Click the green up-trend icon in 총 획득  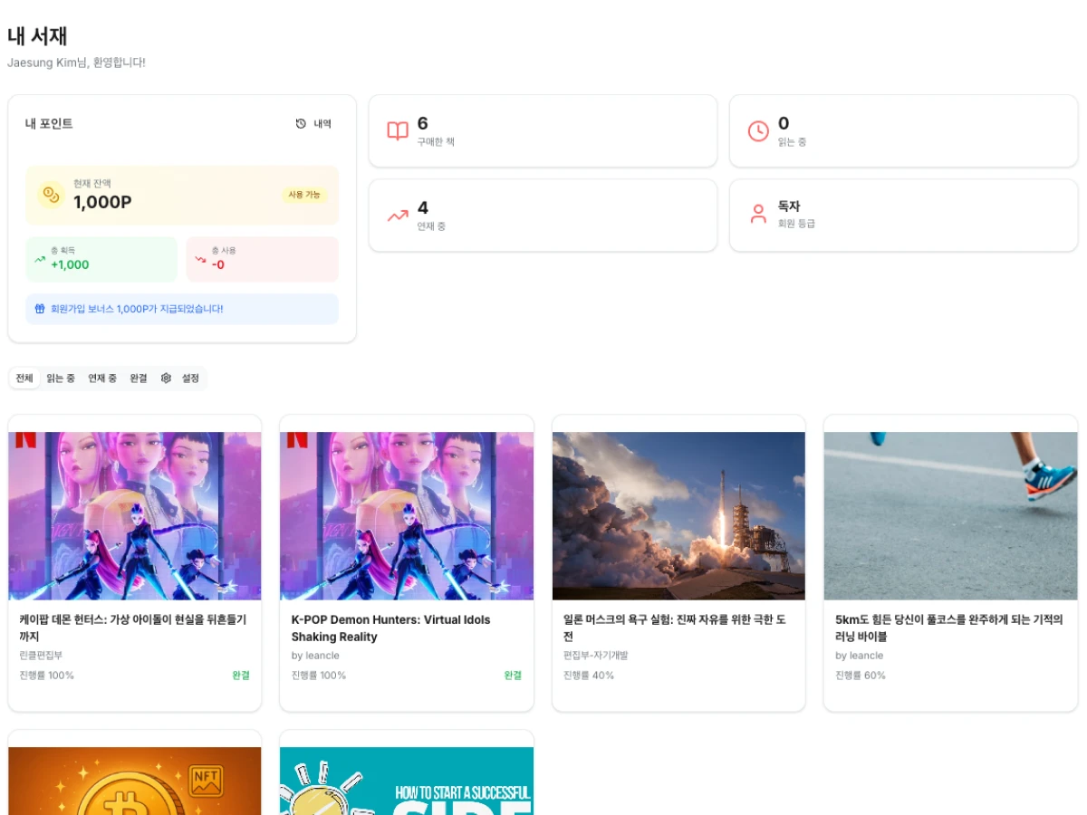click(x=40, y=259)
